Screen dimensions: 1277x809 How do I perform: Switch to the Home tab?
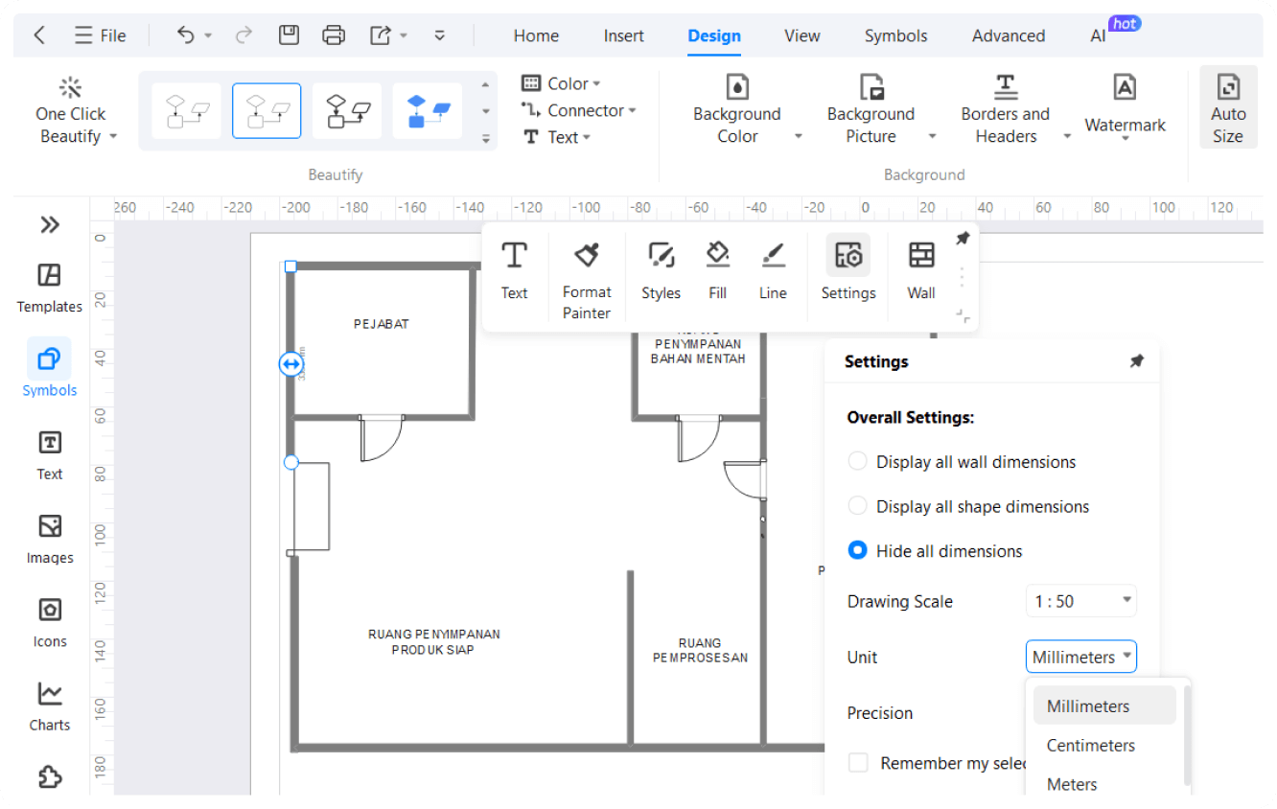(536, 35)
